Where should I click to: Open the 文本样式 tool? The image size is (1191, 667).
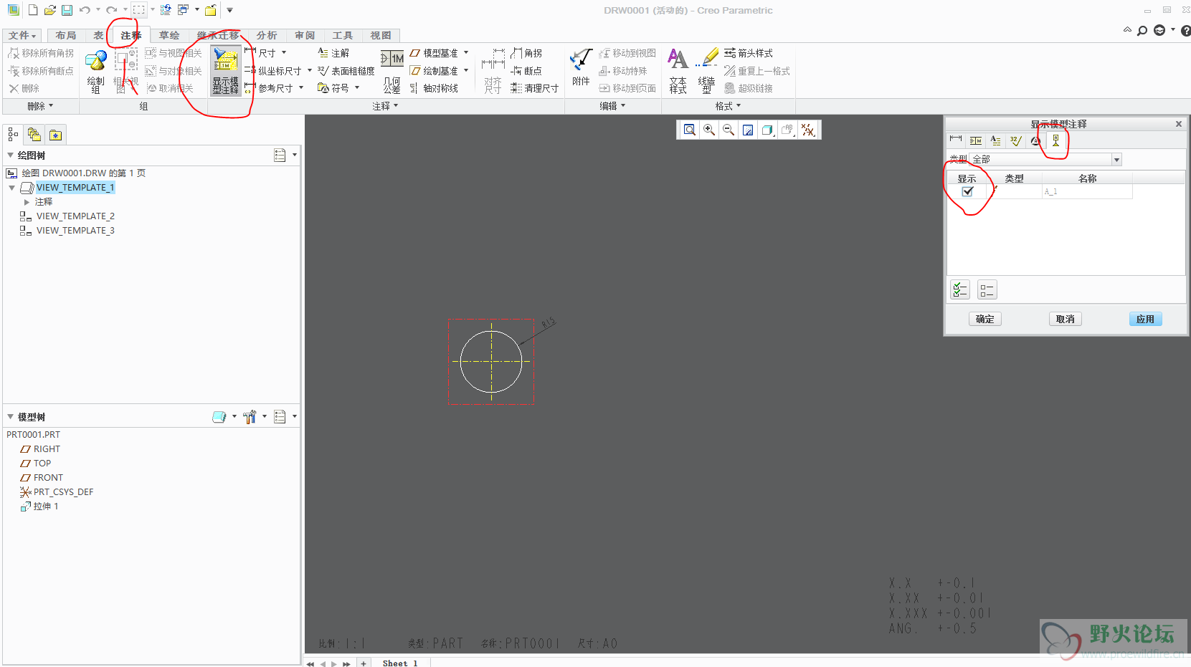pos(678,71)
